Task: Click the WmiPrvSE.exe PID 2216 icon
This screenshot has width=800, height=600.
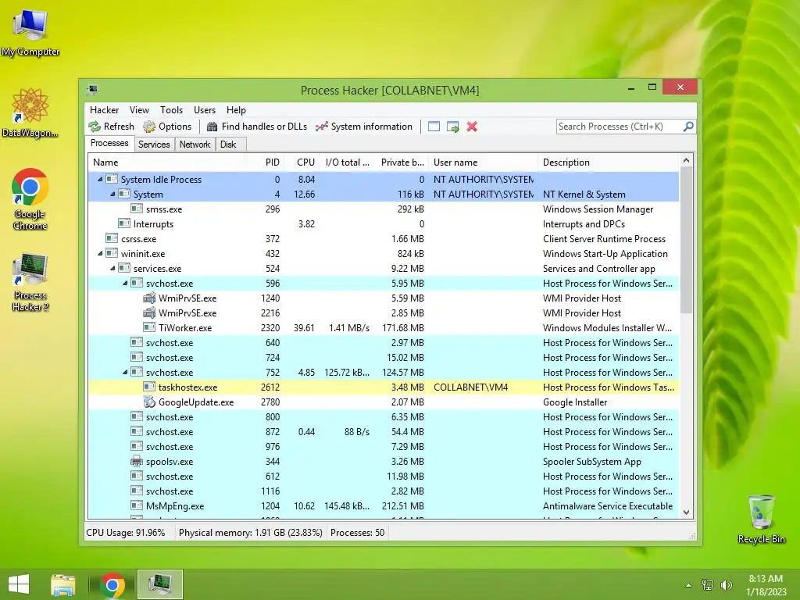Action: tap(149, 312)
